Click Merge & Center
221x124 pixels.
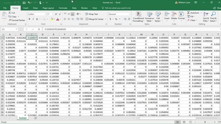click(95, 19)
